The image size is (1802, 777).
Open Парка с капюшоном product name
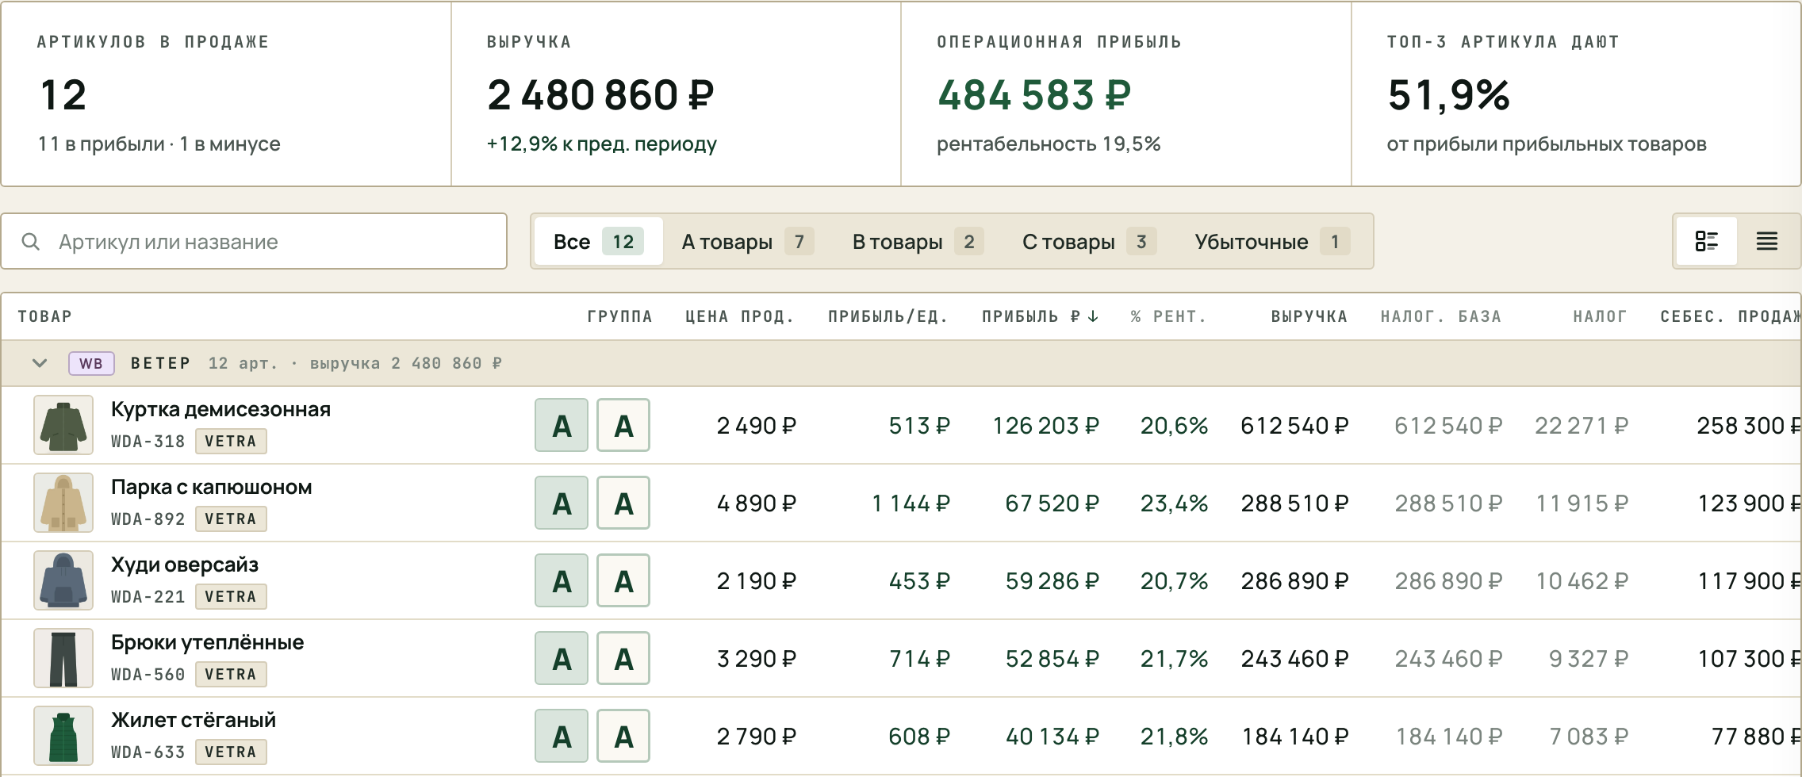(211, 487)
